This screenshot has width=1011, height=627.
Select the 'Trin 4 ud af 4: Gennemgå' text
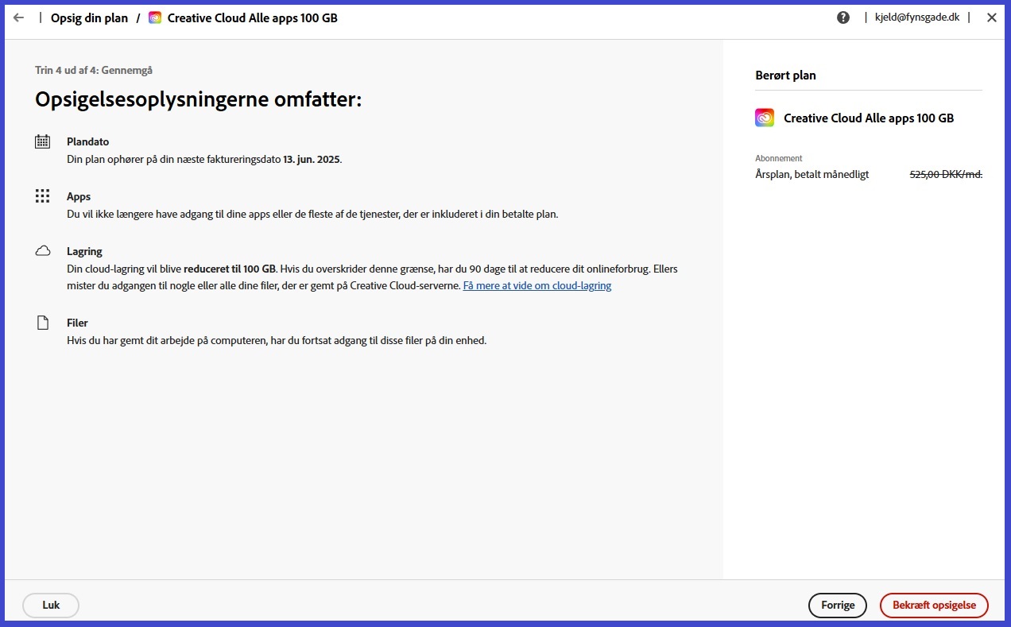(x=94, y=70)
